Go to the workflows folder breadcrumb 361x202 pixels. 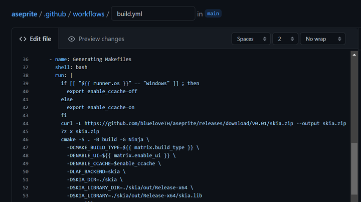[x=88, y=14]
